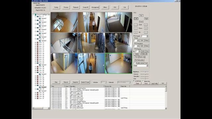The image size is (212, 119).
Task: Click the root Device tree globe icon
Action: pos(35,15)
